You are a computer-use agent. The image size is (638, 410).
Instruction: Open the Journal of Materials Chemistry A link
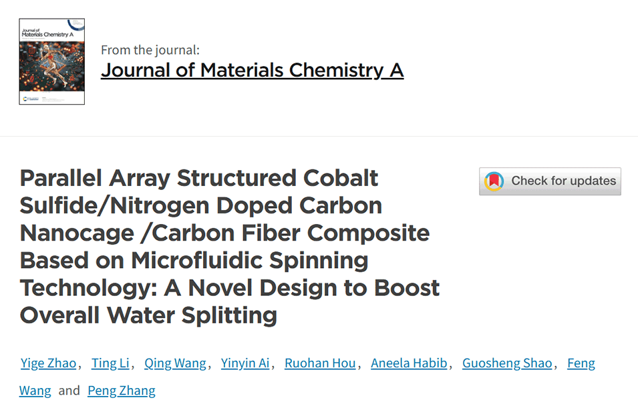pos(252,70)
